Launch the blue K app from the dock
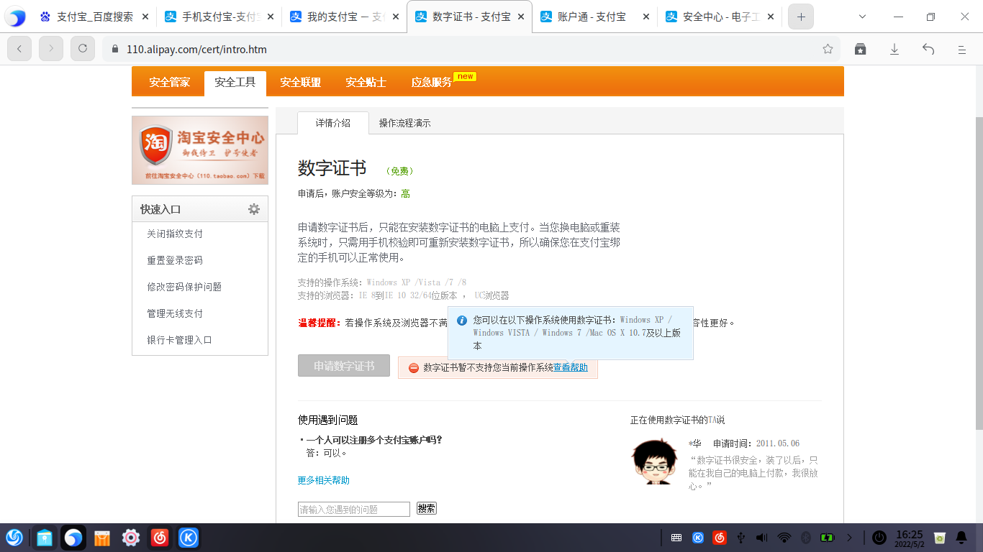 [x=188, y=537]
